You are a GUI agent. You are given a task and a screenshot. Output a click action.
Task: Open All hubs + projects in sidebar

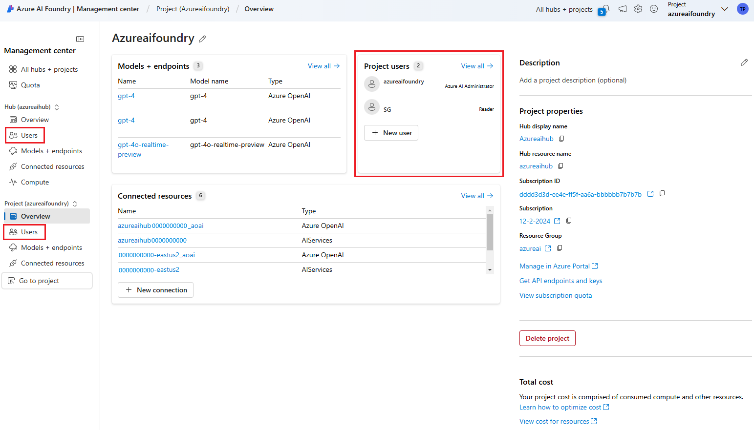[44, 69]
